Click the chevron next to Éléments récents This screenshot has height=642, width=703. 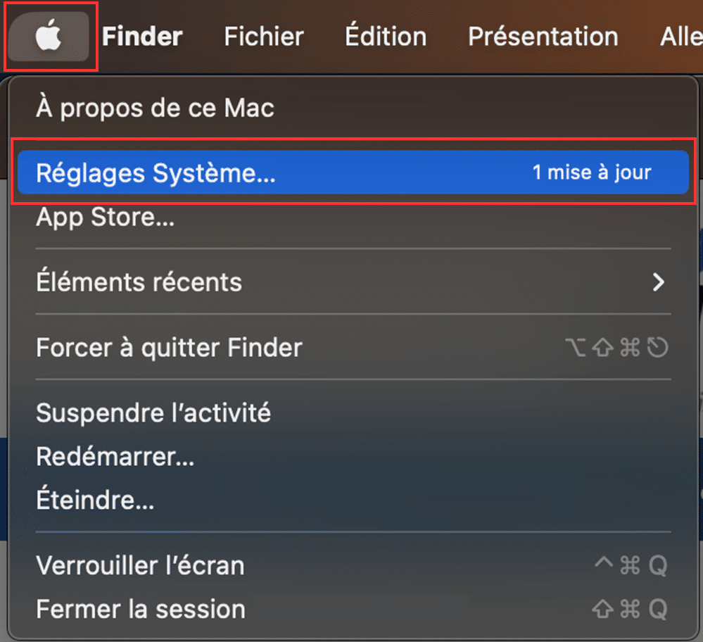click(658, 282)
